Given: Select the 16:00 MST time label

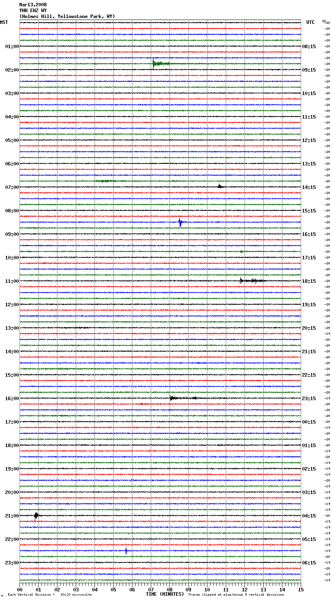Looking at the screenshot, I should [x=12, y=399].
